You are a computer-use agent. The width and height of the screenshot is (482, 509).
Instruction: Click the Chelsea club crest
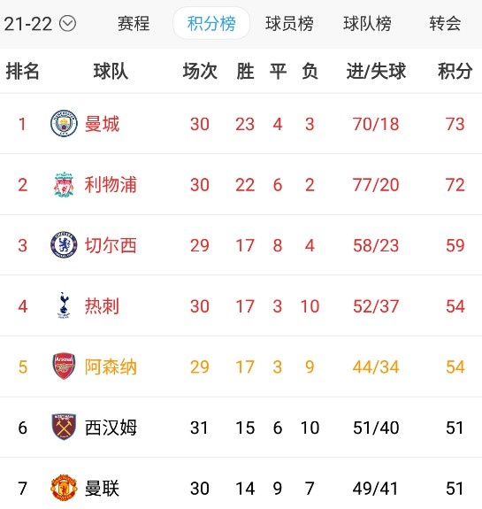coord(64,245)
